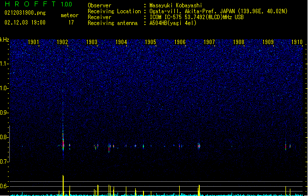The image size is (308, 196).
Task: Click the HROFFT program title
Action: point(30,4)
